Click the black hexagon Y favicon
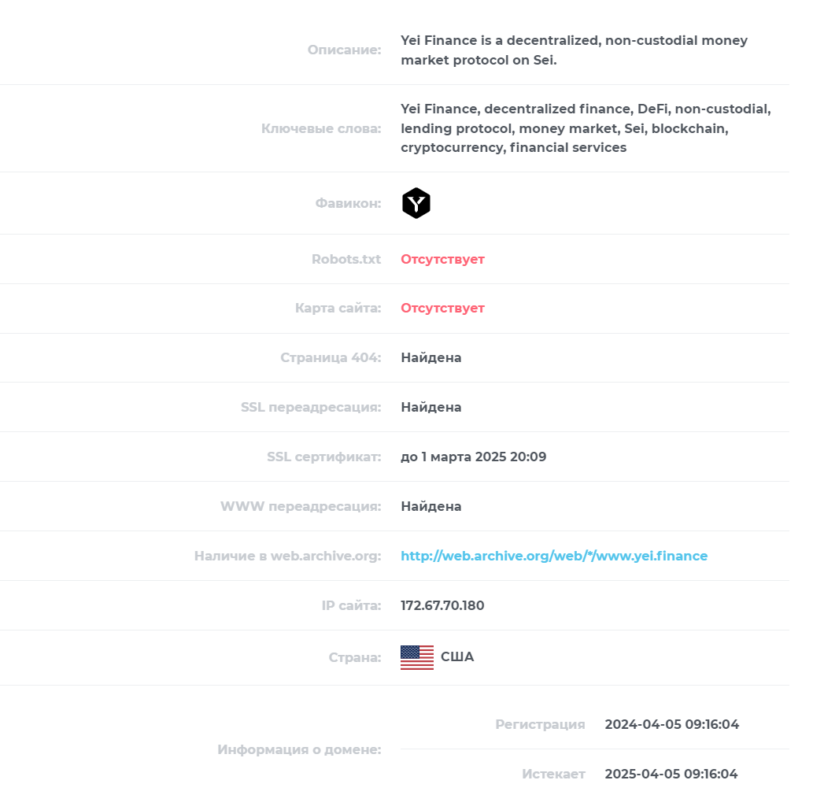Viewport: 824px width, 795px height. pyautogui.click(x=416, y=203)
